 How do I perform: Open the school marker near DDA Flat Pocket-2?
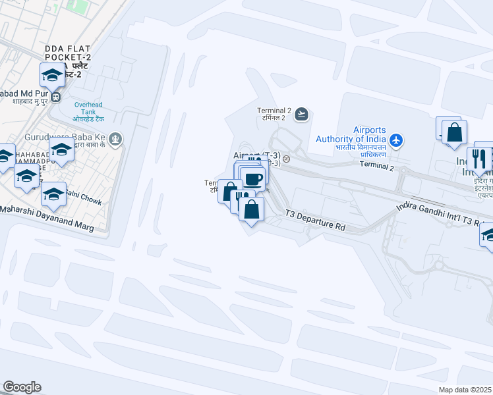click(x=52, y=75)
